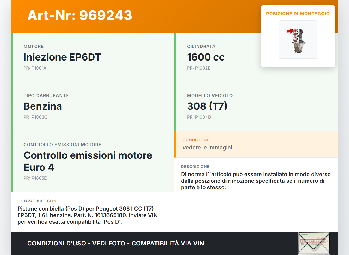Click the engine mounting position diagram
The height and width of the screenshot is (255, 349).
pos(298,40)
